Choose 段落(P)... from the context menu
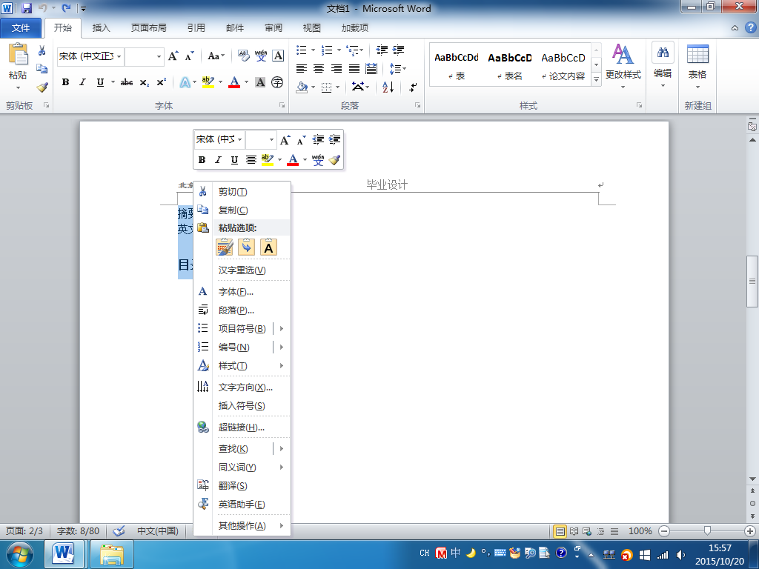 click(242, 310)
